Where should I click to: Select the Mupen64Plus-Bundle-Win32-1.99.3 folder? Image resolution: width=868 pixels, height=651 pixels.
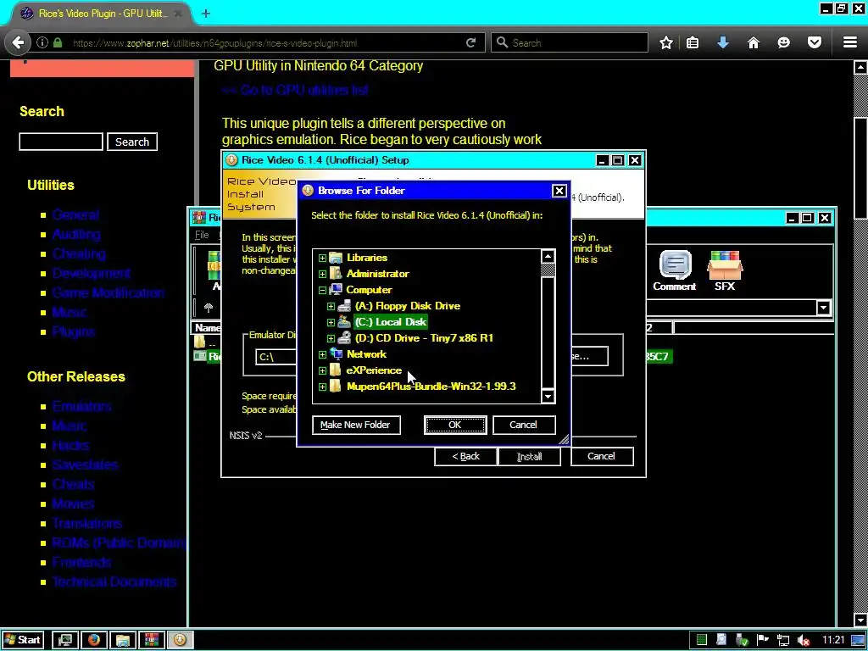tap(431, 386)
